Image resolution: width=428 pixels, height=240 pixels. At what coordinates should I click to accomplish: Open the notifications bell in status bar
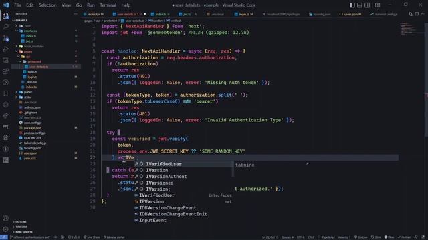pyautogui.click(x=423, y=237)
